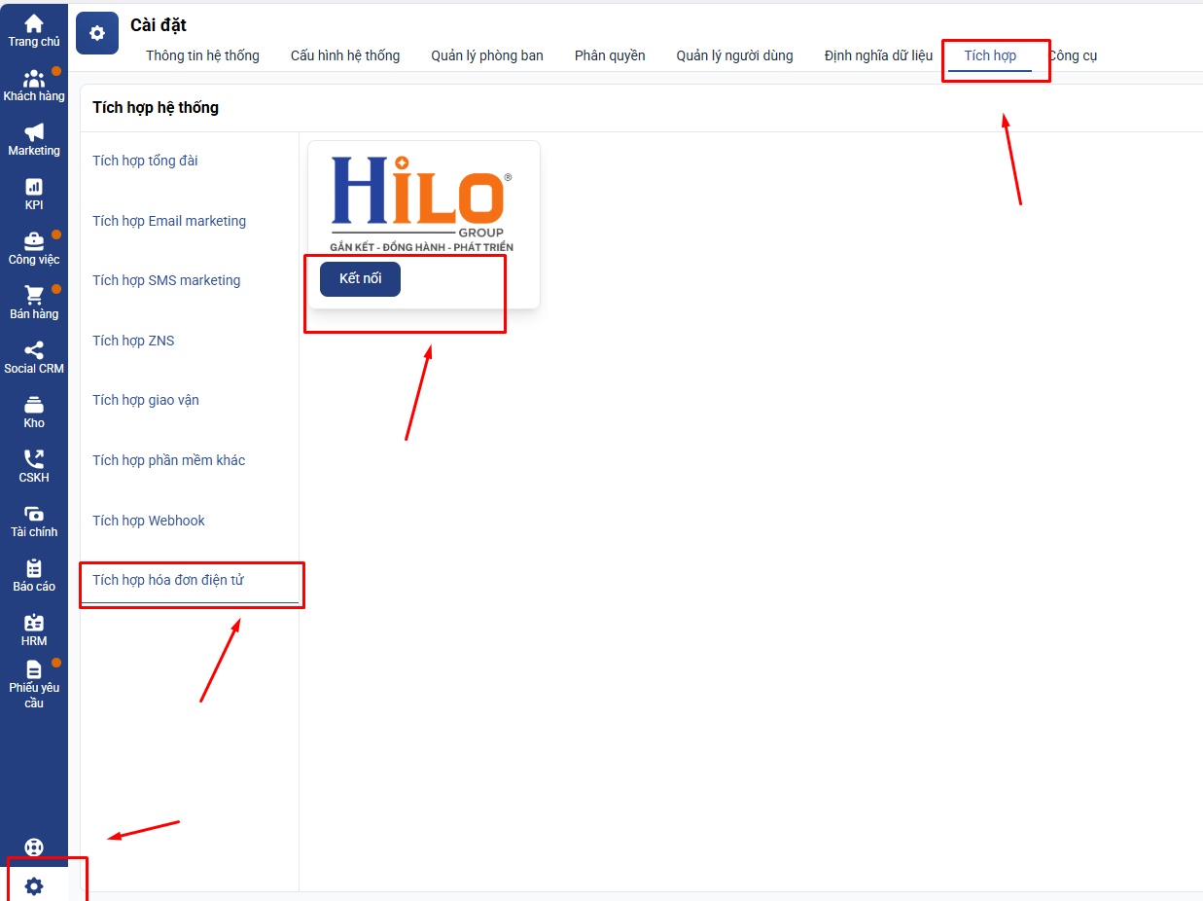
Task: Open the Bán hàng shopping cart module
Action: (x=34, y=303)
